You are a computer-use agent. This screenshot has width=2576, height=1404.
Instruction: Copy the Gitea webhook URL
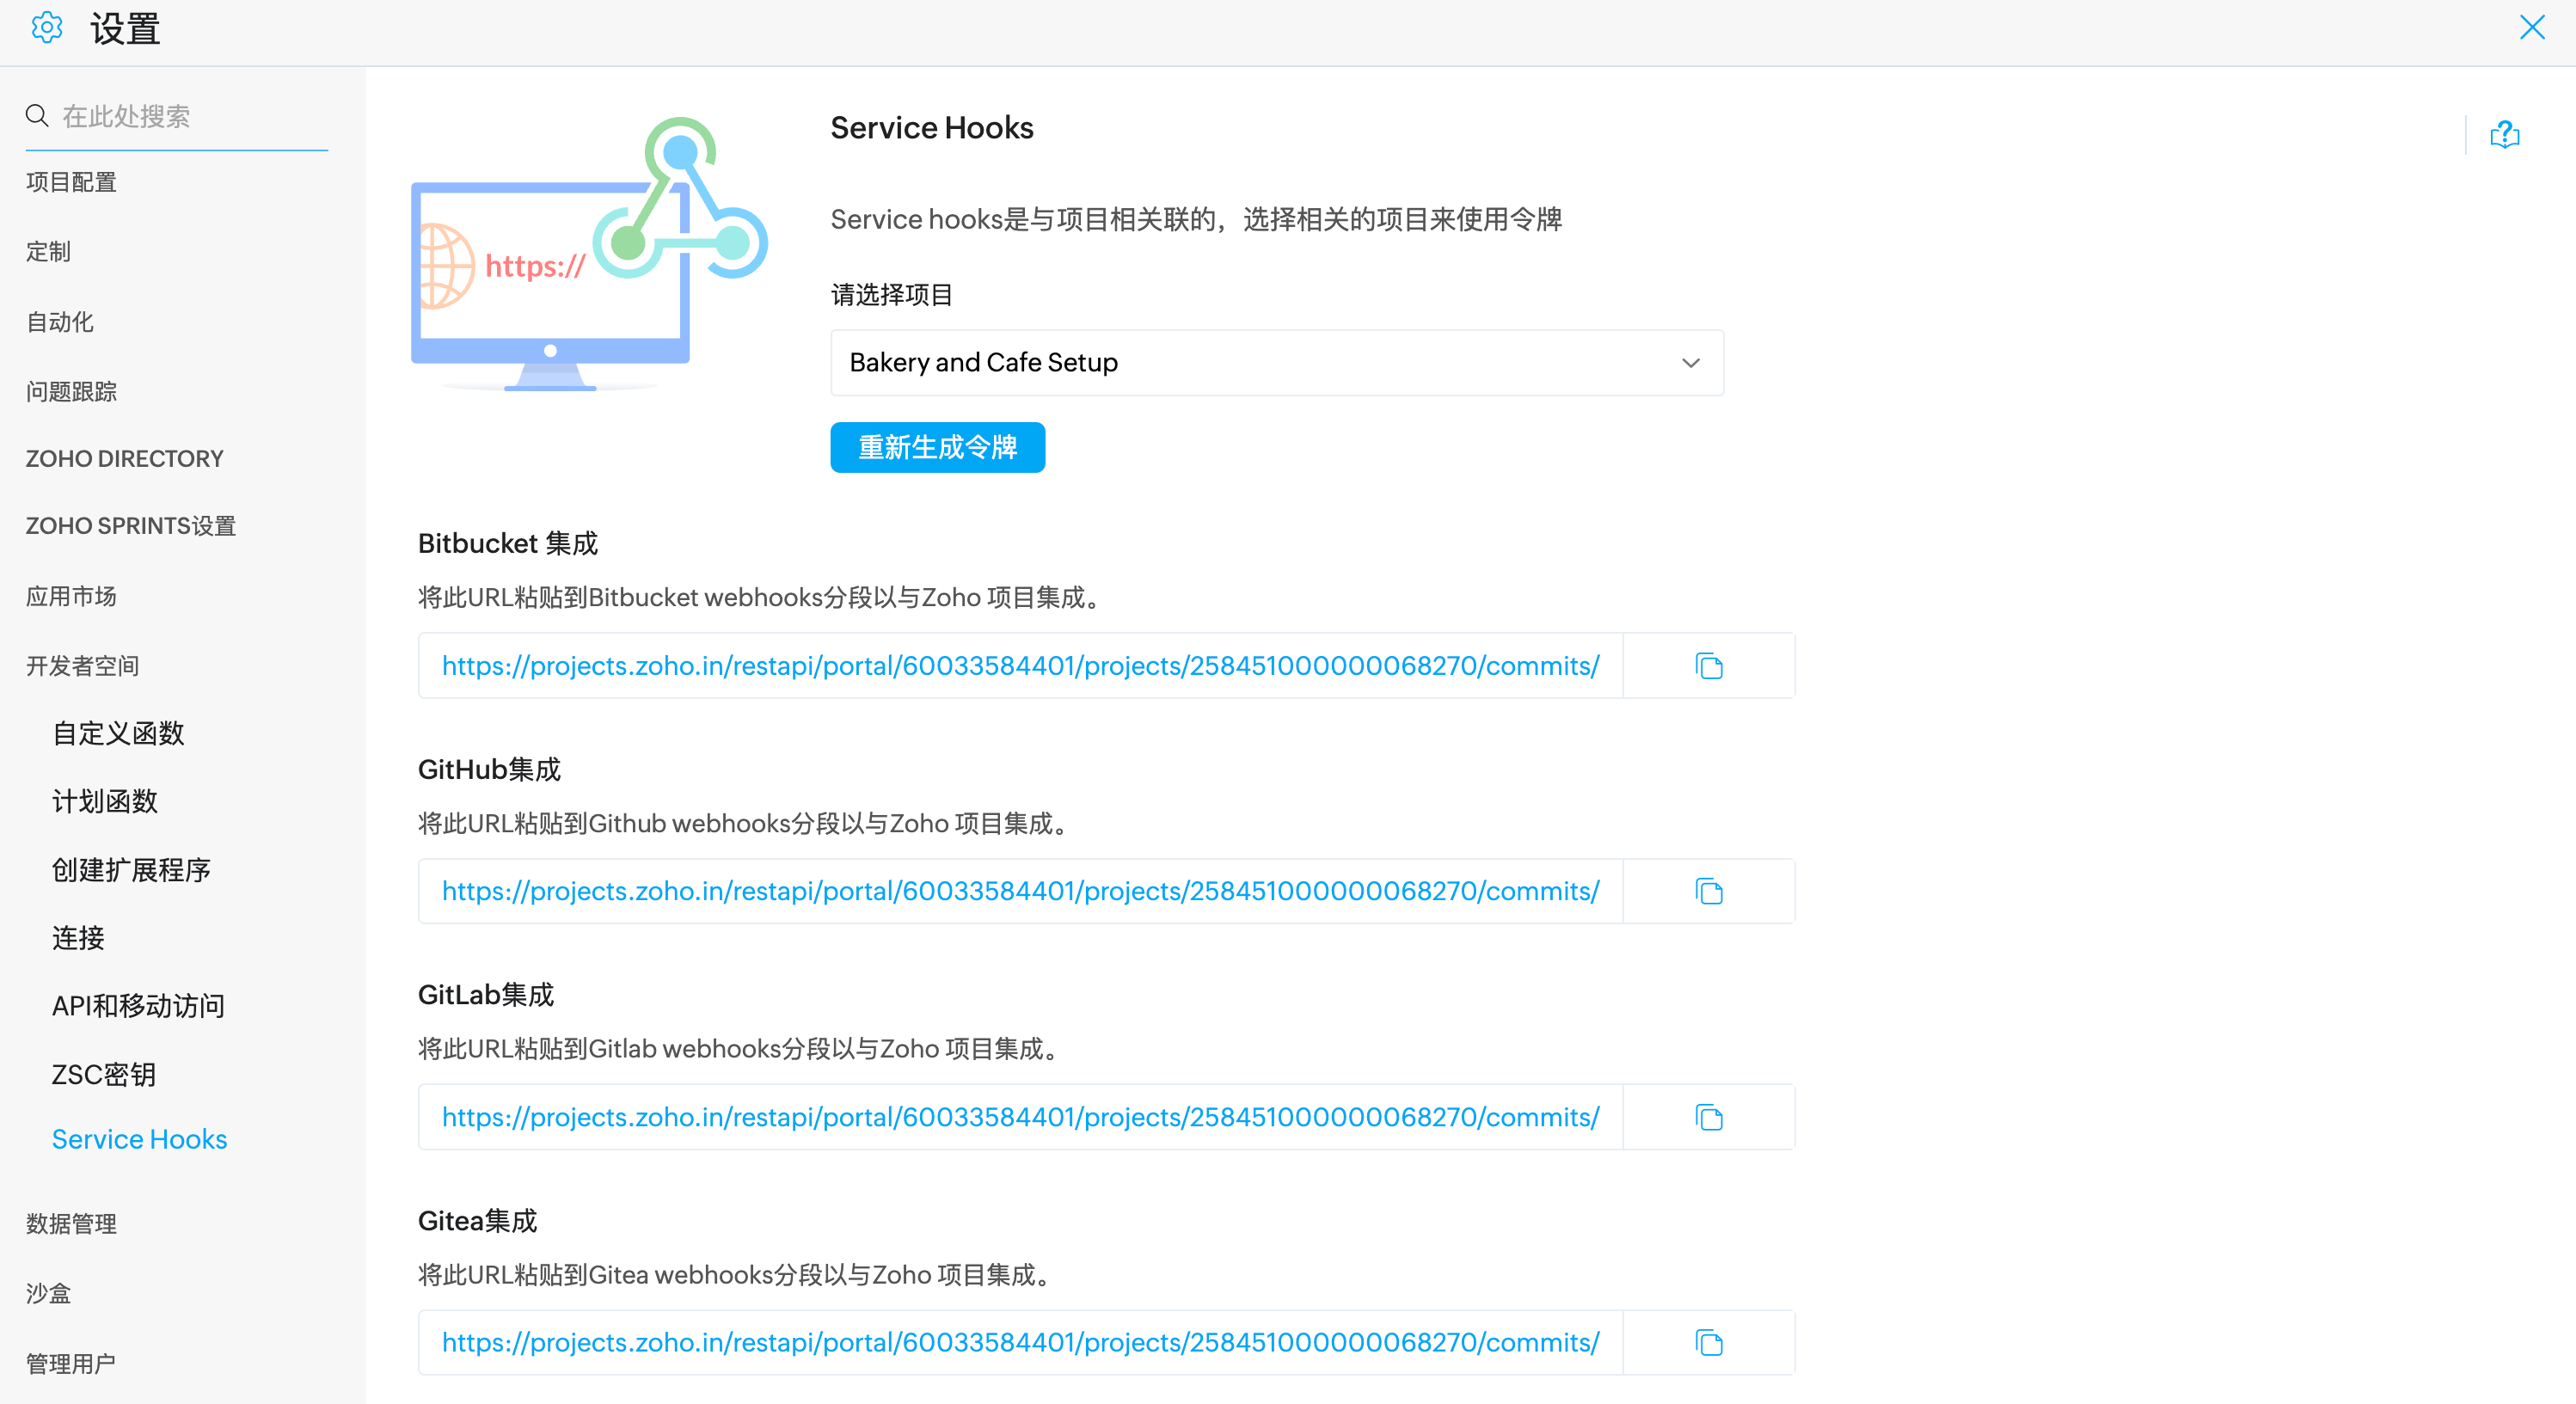pos(1709,1342)
